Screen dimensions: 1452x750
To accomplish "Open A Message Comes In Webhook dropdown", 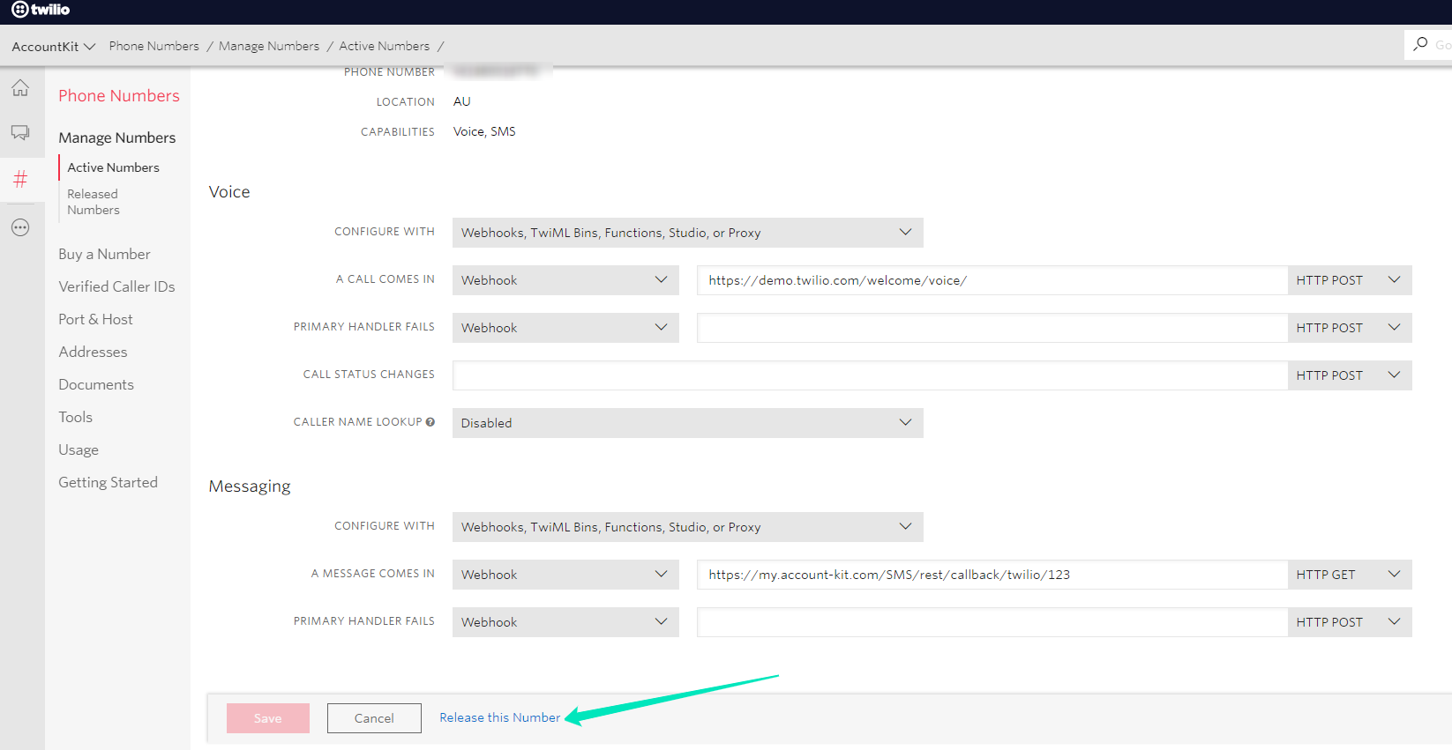I will coord(565,575).
